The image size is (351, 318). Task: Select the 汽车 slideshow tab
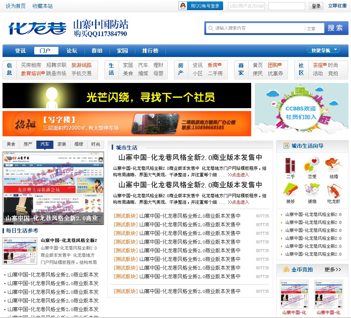[45, 145]
